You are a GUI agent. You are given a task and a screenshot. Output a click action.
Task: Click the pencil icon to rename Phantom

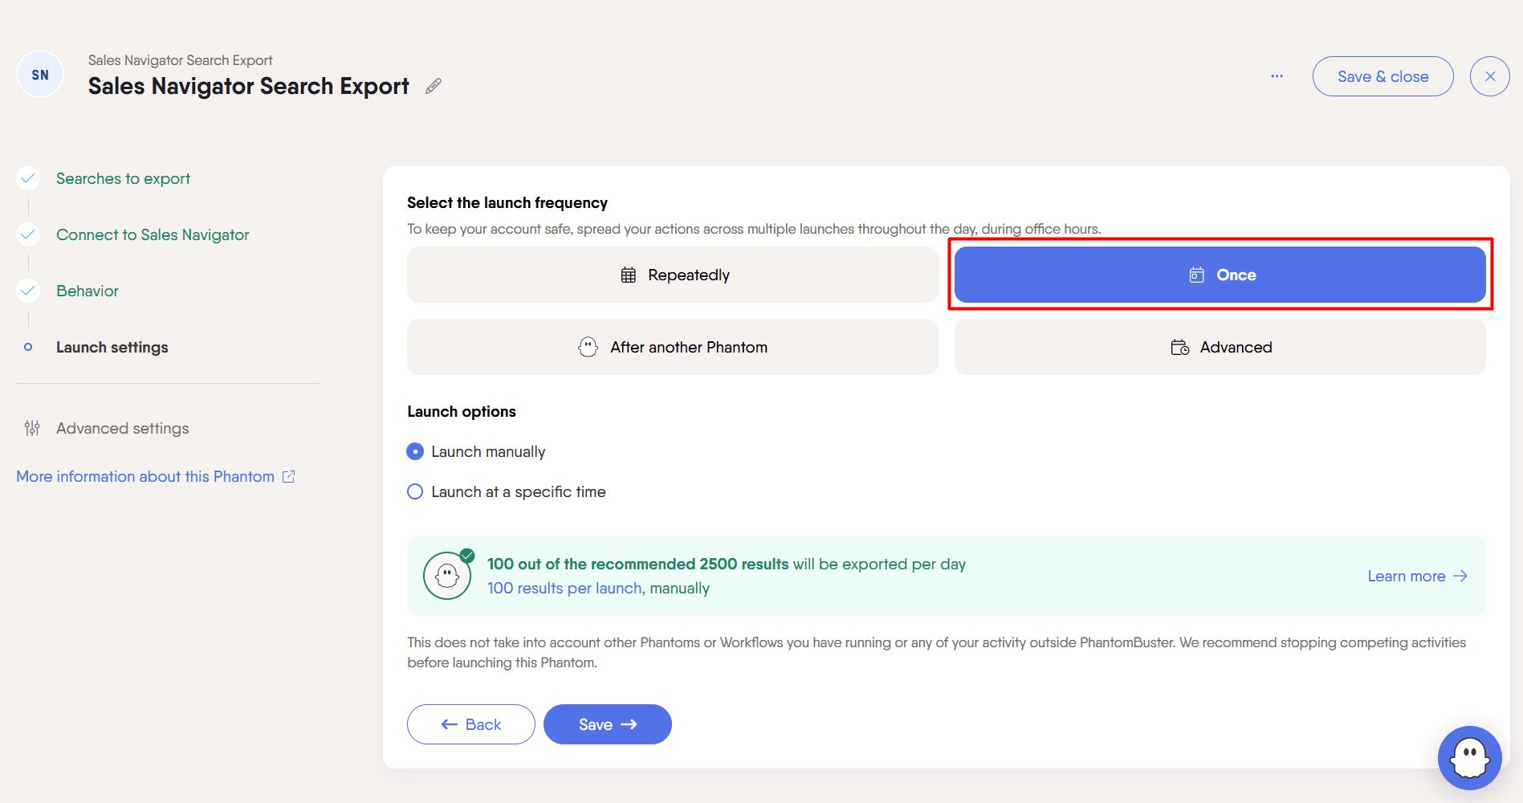(x=434, y=86)
